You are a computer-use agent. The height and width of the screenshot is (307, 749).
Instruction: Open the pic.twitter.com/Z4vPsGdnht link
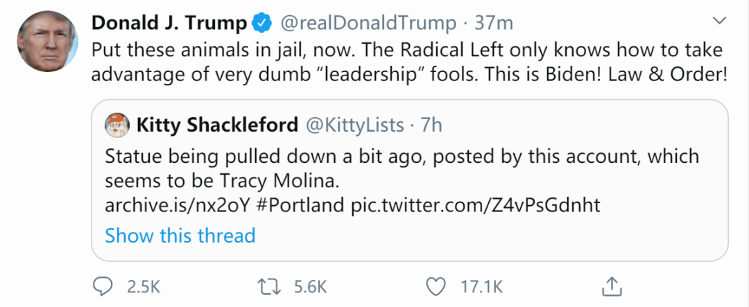[x=475, y=205]
